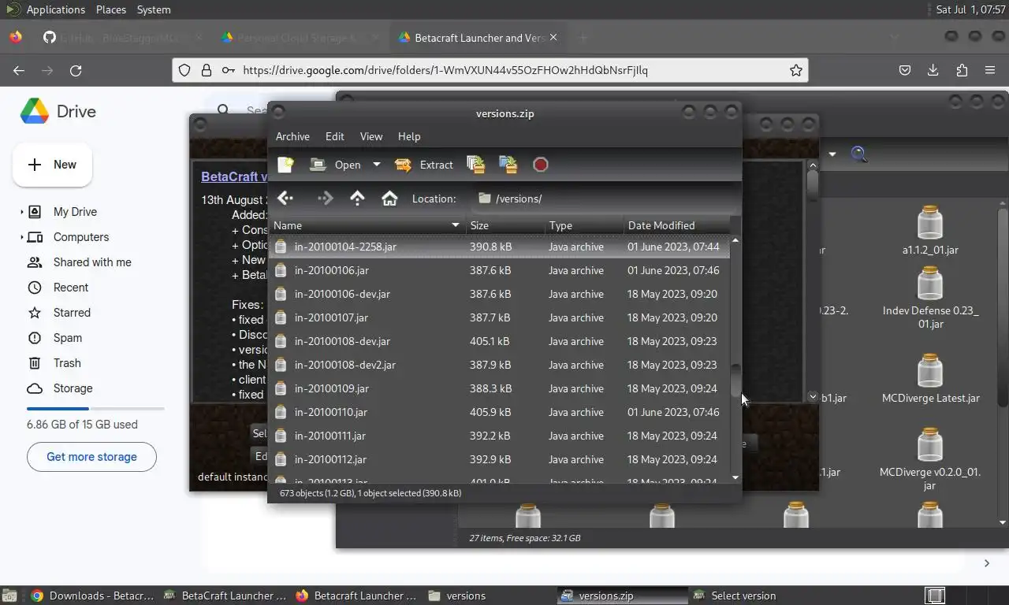
Task: Open Recent in Drive sidebar
Action: click(71, 288)
